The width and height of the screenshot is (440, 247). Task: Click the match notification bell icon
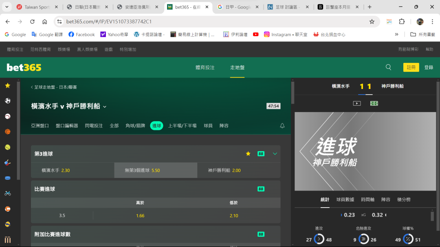282,126
